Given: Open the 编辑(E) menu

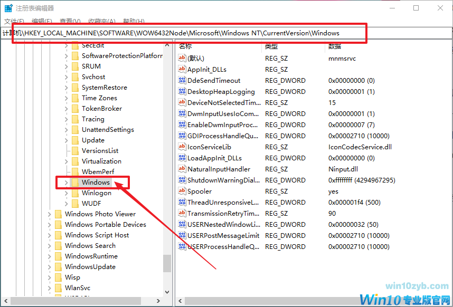Looking at the screenshot, I should (42, 21).
